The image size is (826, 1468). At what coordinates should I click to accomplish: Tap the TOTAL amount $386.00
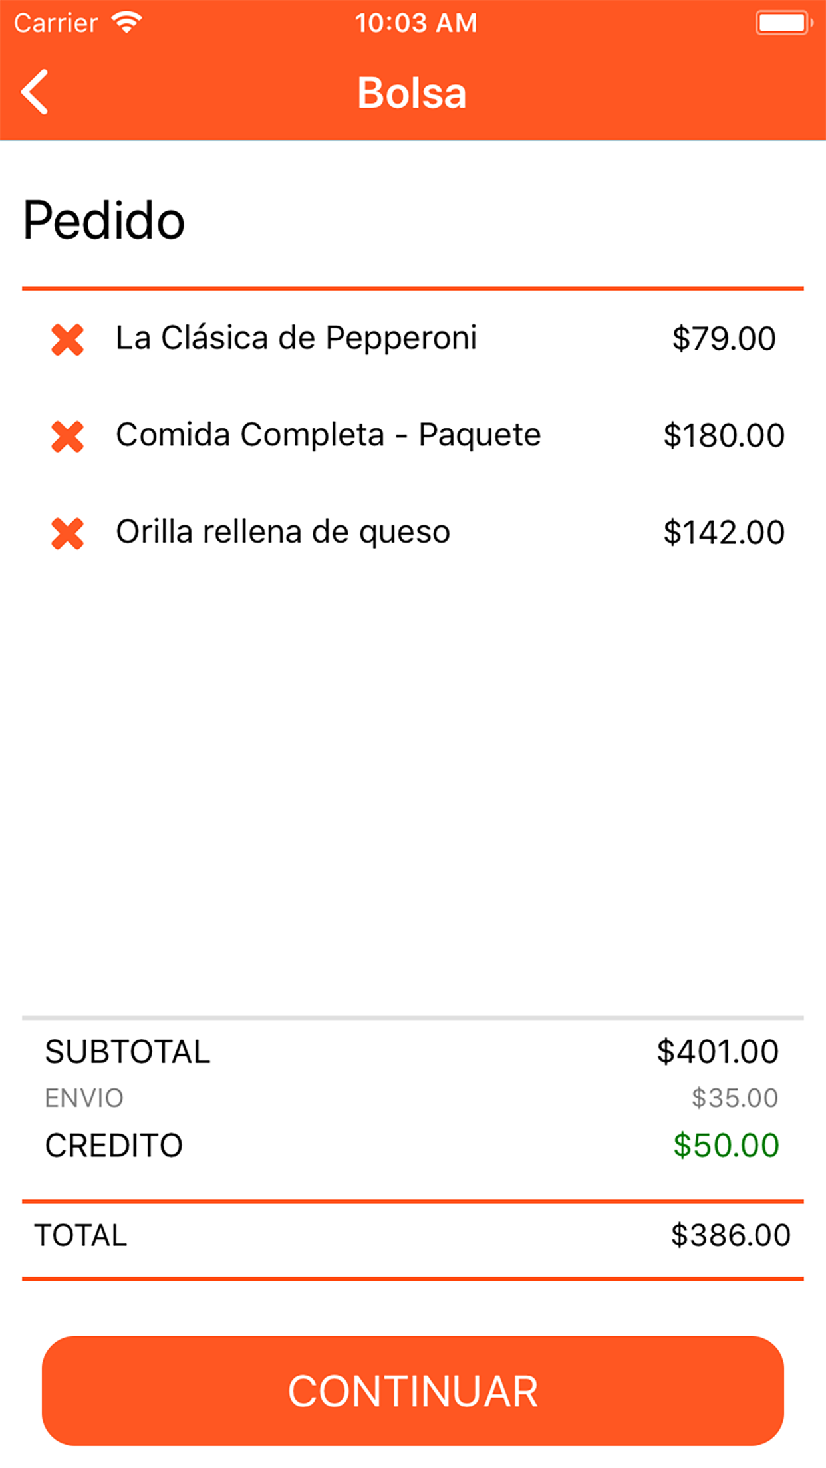click(x=730, y=1235)
